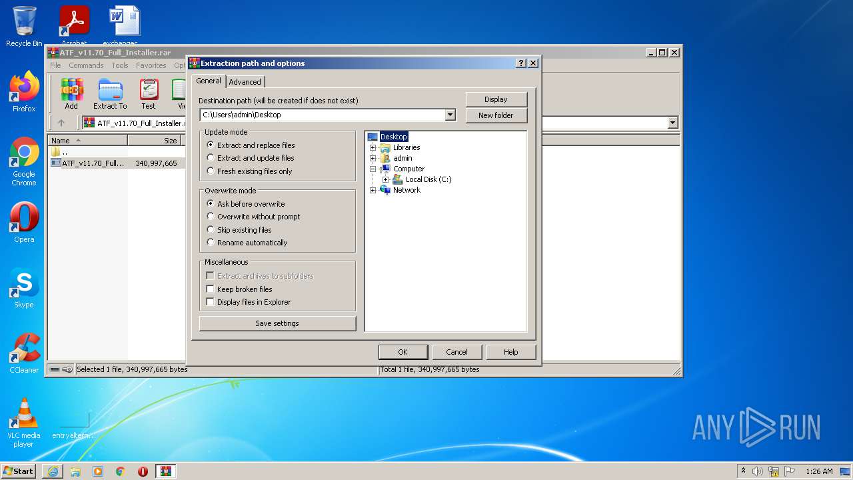Click the Add toolbar icon in WinRAR

pyautogui.click(x=71, y=94)
